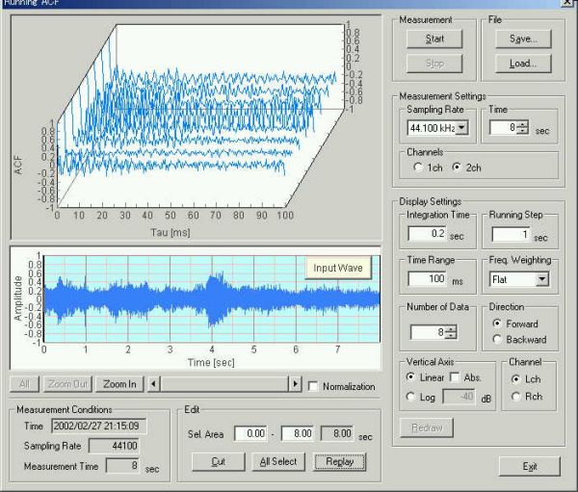Screen dimensions: 578x492
Task: Zoom In on the input wave
Action: (x=119, y=384)
